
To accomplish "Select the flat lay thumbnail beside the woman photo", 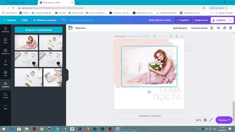I will (x=51, y=43).
